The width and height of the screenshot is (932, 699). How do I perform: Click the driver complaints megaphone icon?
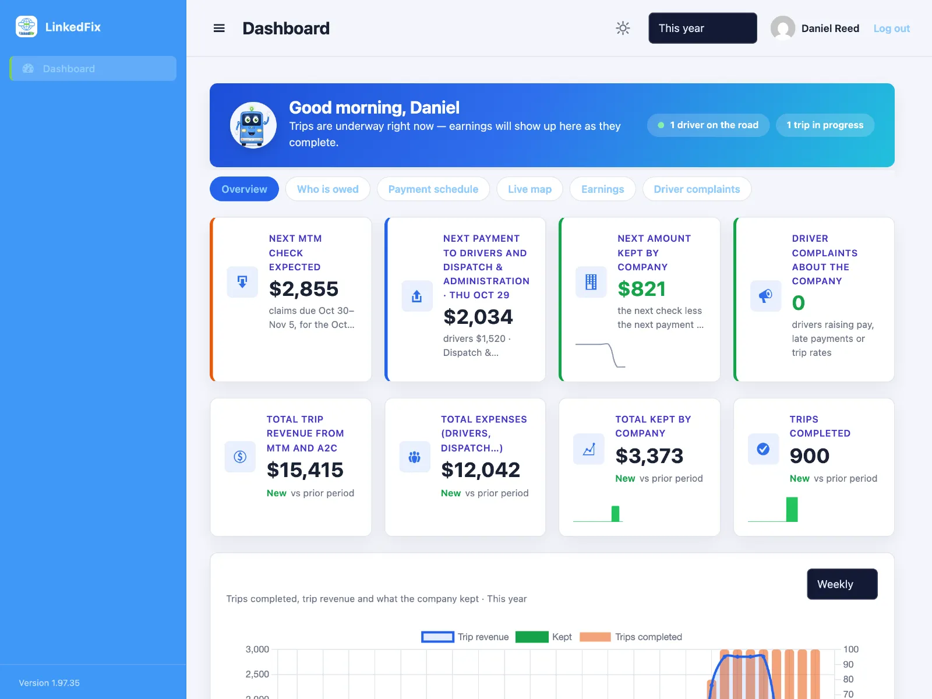[765, 296]
